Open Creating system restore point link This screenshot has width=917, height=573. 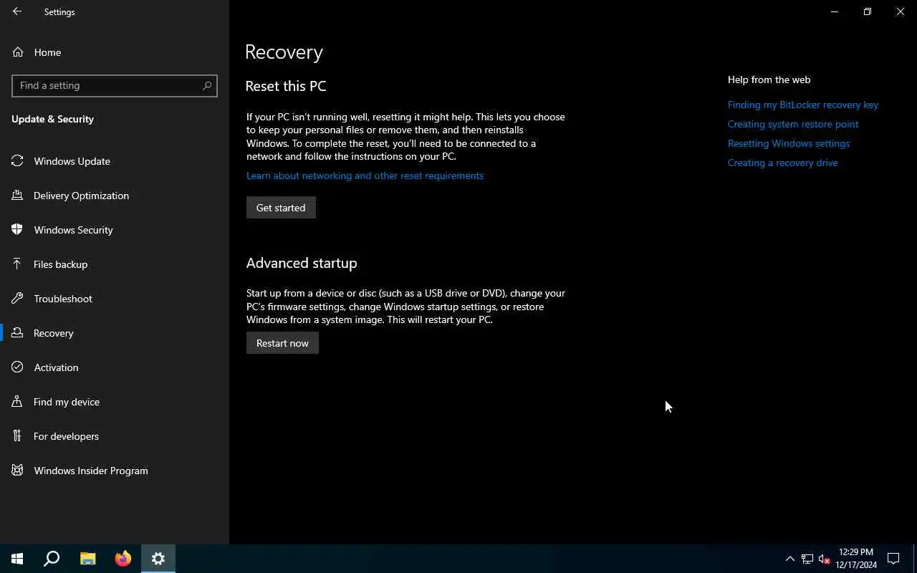coord(793,124)
